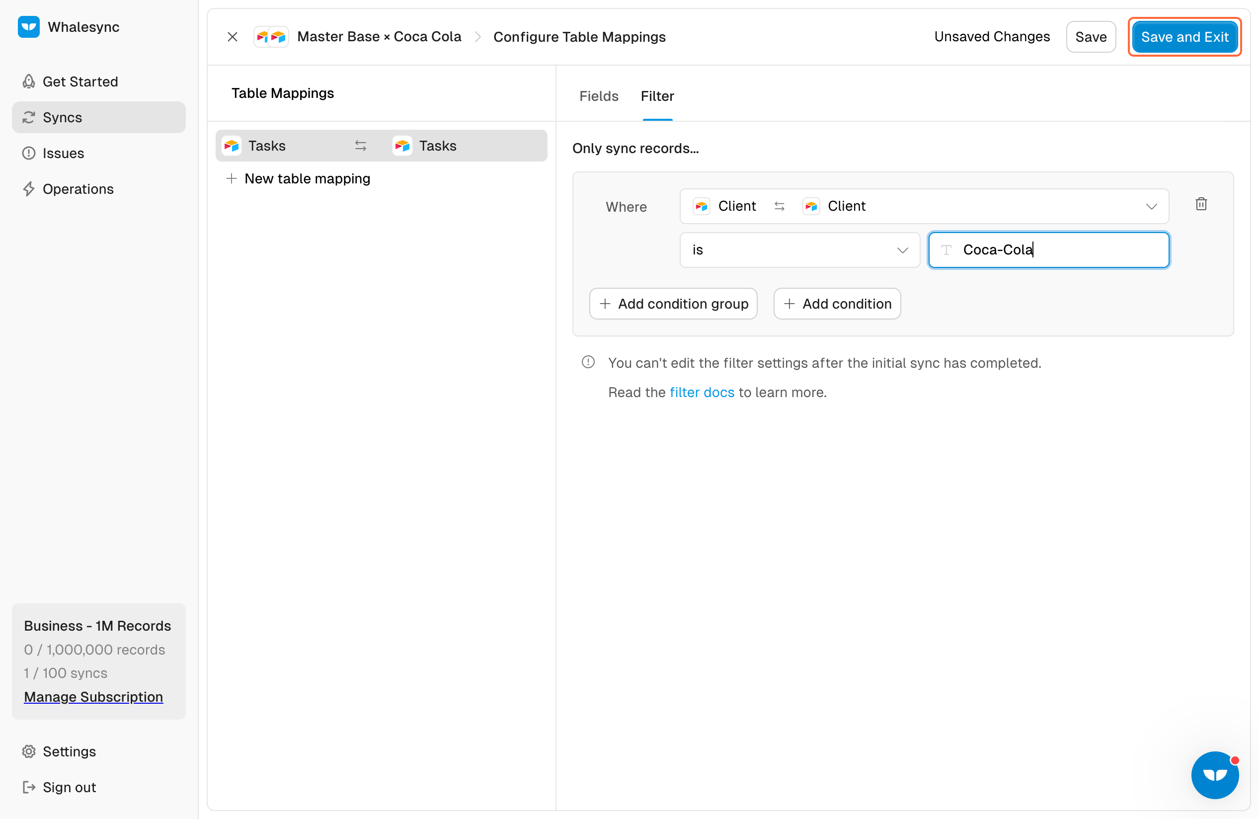
Task: Click the Sign out icon
Action: click(x=29, y=787)
